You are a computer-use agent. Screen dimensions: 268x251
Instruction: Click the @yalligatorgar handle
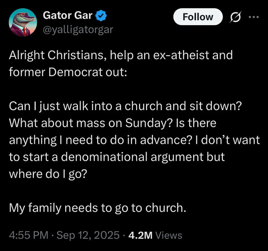[78, 29]
